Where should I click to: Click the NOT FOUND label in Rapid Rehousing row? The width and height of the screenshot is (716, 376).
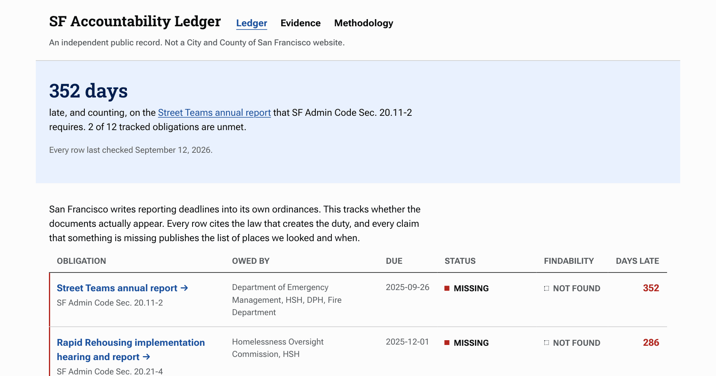[576, 343]
